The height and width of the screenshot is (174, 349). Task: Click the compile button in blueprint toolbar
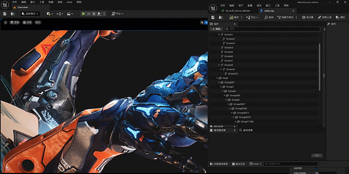click(x=234, y=17)
